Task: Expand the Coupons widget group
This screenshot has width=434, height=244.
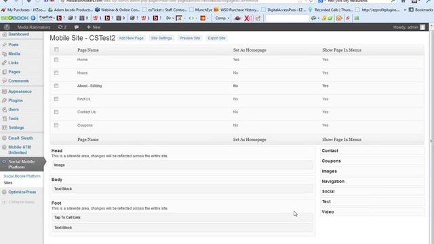Action: (x=372, y=161)
